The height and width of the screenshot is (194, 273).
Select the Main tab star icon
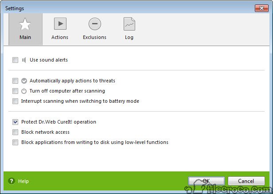pos(25,24)
